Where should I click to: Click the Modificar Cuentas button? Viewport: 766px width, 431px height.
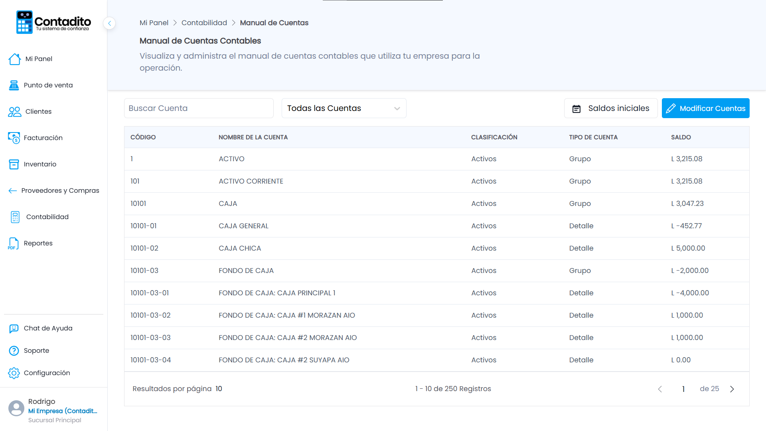click(x=706, y=108)
